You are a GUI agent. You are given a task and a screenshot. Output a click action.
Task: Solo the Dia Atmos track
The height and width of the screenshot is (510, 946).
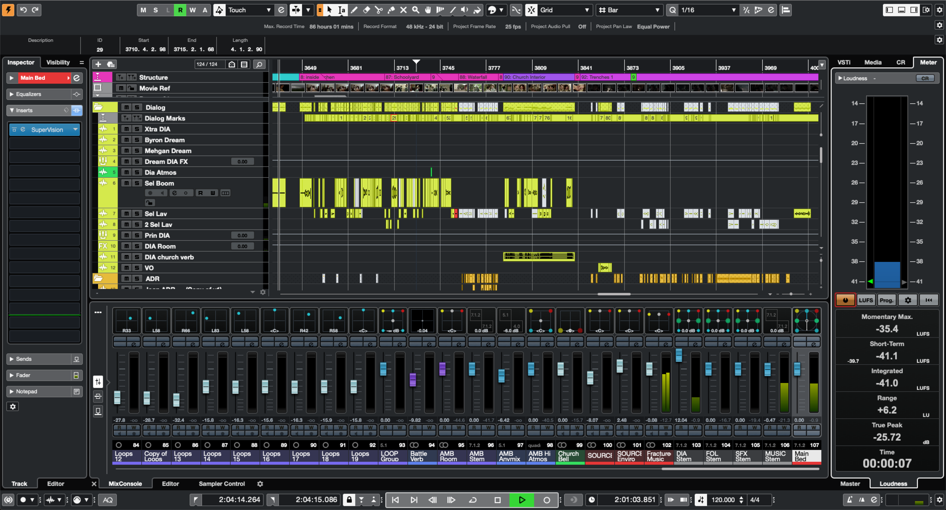tap(137, 172)
